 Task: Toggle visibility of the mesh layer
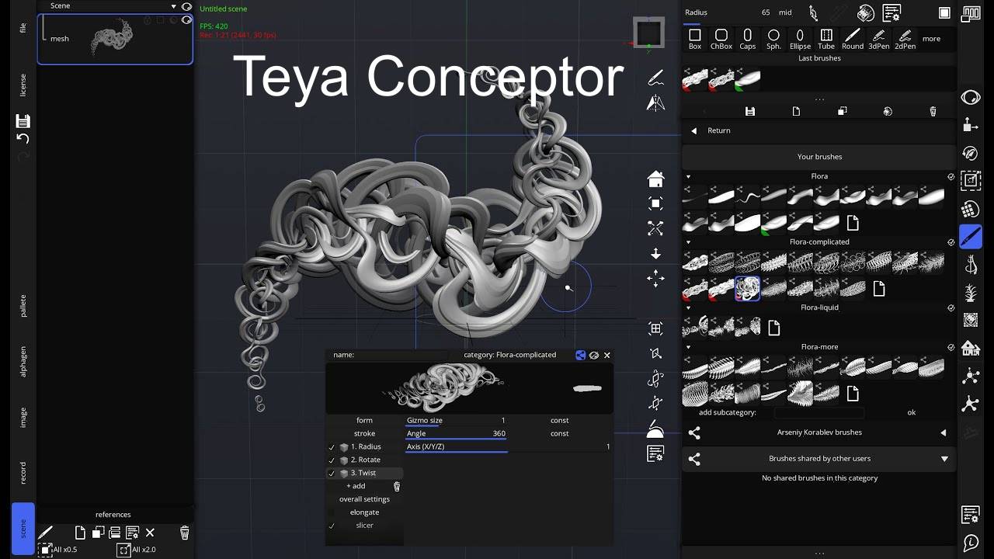(x=186, y=20)
